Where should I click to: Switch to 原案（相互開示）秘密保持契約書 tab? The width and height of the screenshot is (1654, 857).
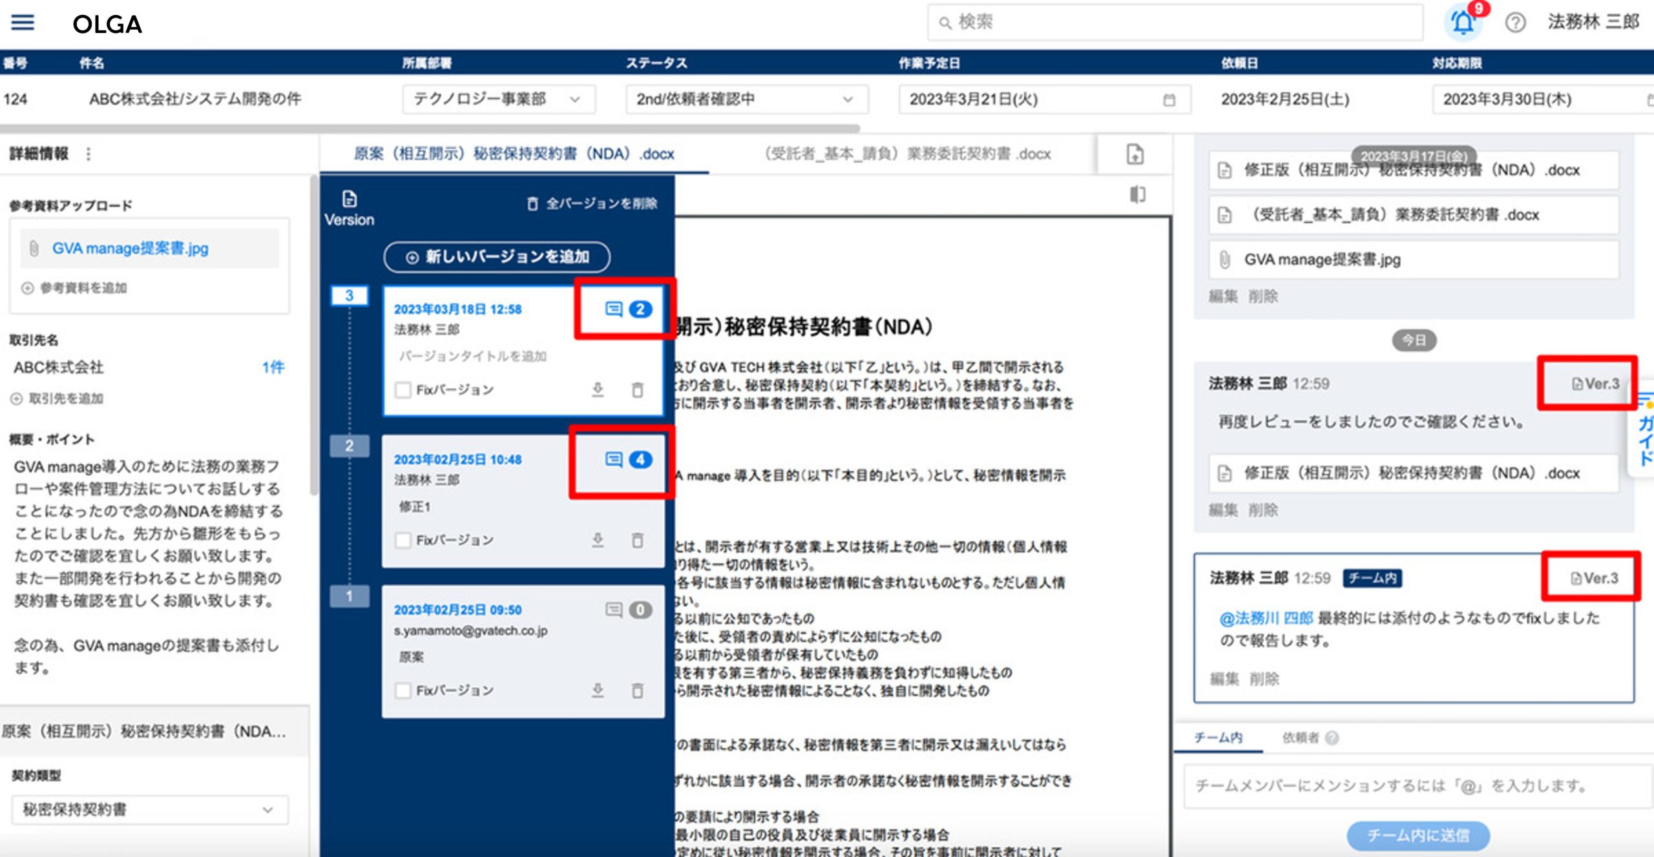pos(514,154)
